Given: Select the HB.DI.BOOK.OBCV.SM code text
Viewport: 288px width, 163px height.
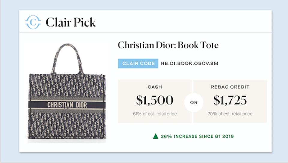Looking at the screenshot, I should pyautogui.click(x=194, y=64).
